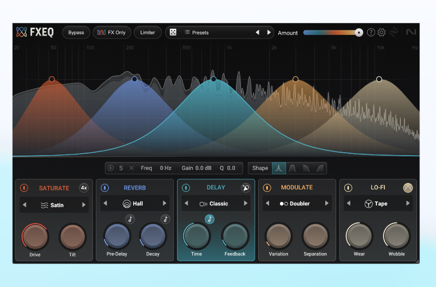Select the bell curve band shape

(x=279, y=168)
